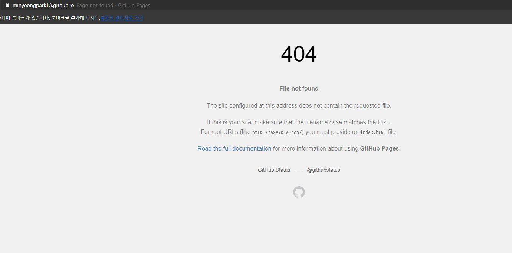Click the 'index.html' code text
The height and width of the screenshot is (253, 512).
coord(373,132)
